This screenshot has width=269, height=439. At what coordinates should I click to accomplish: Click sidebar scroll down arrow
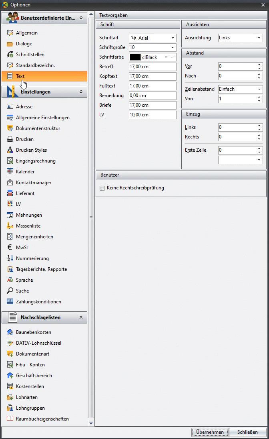pyautogui.click(x=91, y=423)
